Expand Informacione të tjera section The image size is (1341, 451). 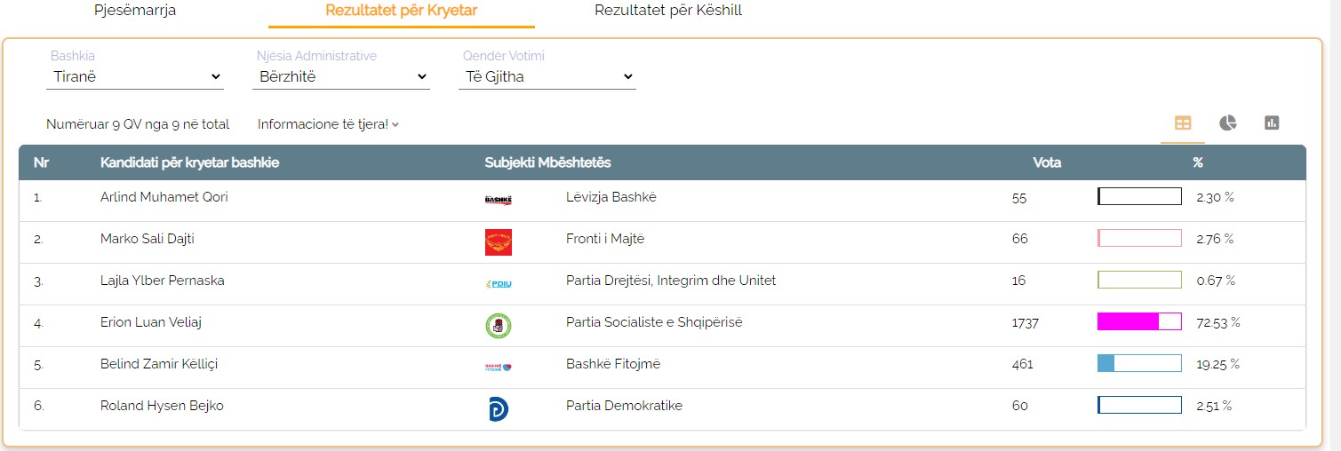pos(328,124)
